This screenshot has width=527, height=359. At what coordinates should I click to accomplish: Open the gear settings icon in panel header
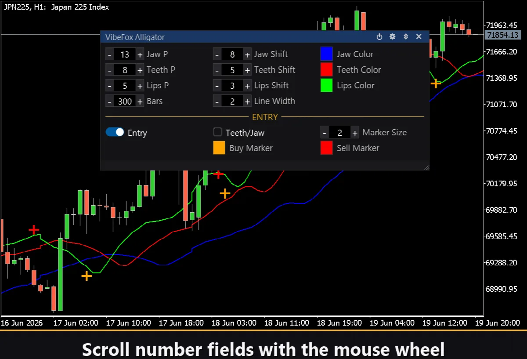pos(393,37)
